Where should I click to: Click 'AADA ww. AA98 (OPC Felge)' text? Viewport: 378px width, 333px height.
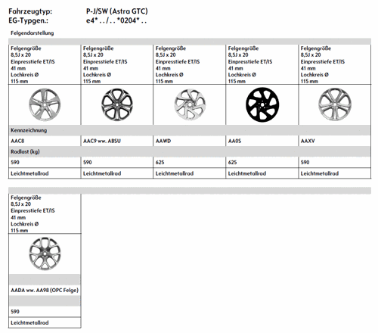(x=45, y=291)
